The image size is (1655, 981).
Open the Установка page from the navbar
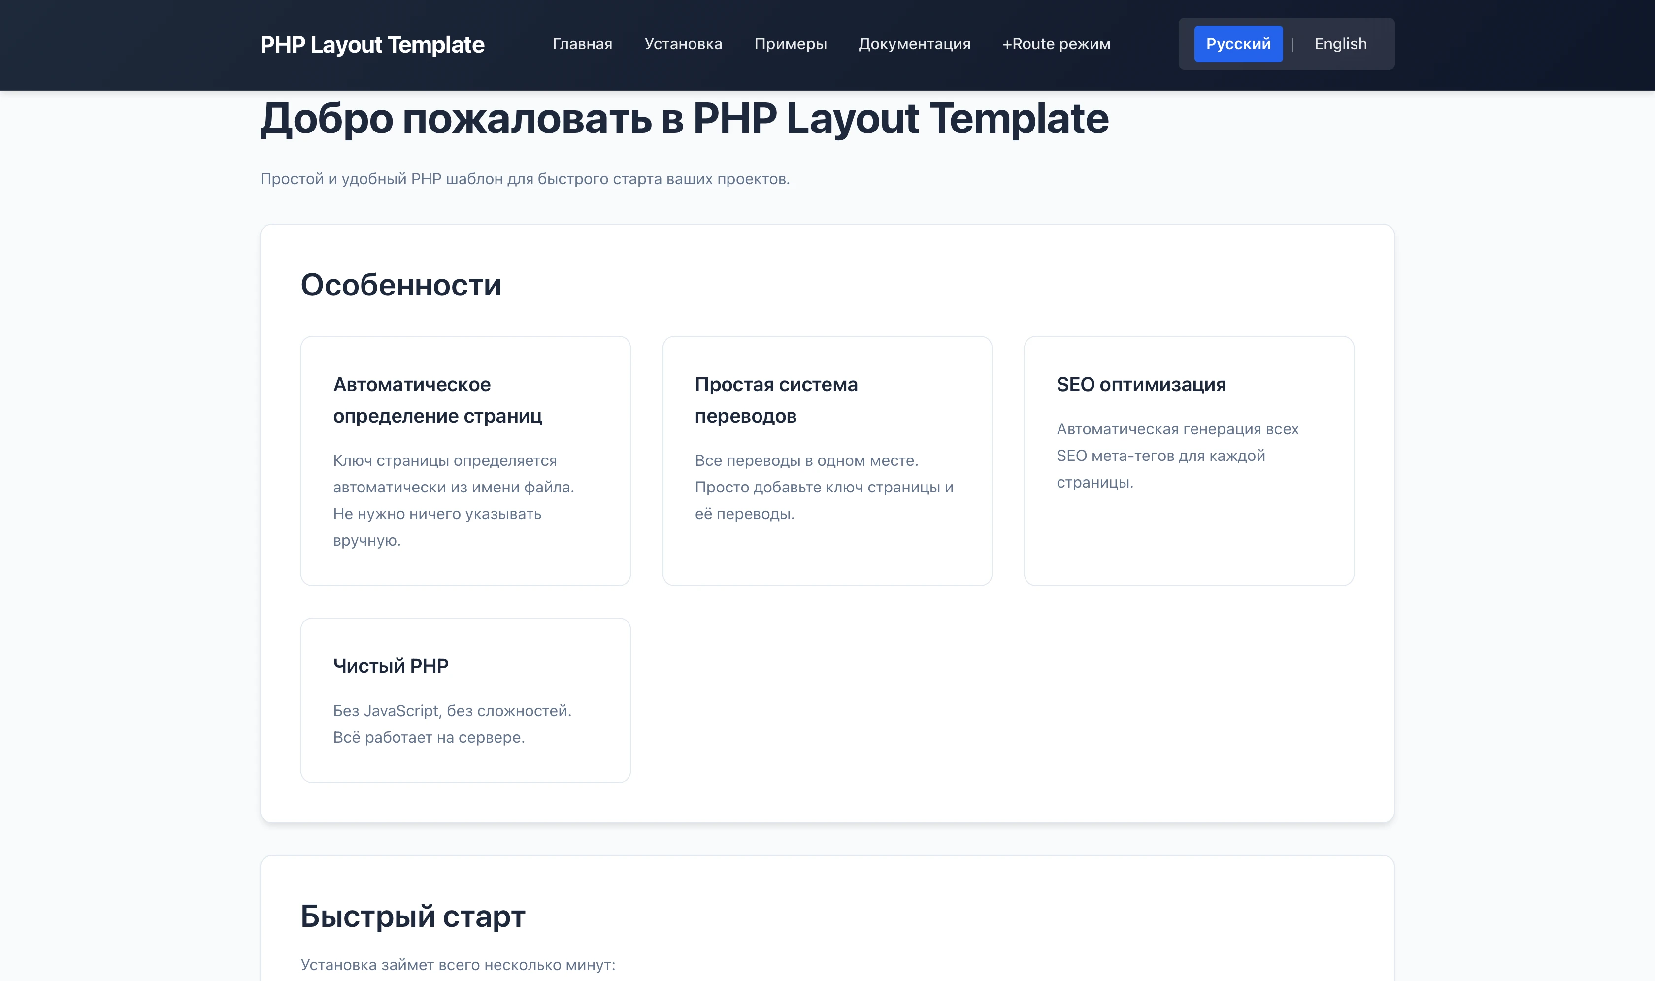[683, 44]
